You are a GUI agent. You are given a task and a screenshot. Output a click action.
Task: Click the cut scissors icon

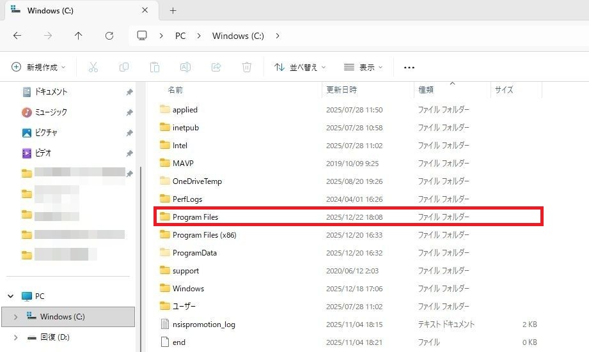pyautogui.click(x=93, y=67)
